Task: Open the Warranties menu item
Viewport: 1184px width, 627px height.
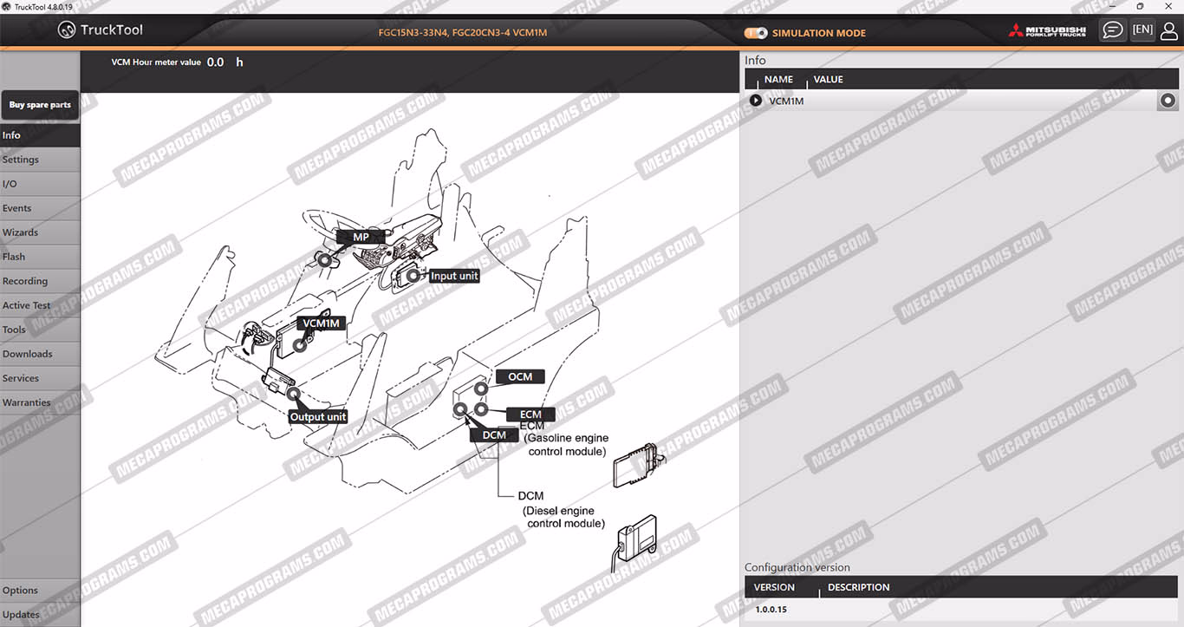Action: click(40, 402)
